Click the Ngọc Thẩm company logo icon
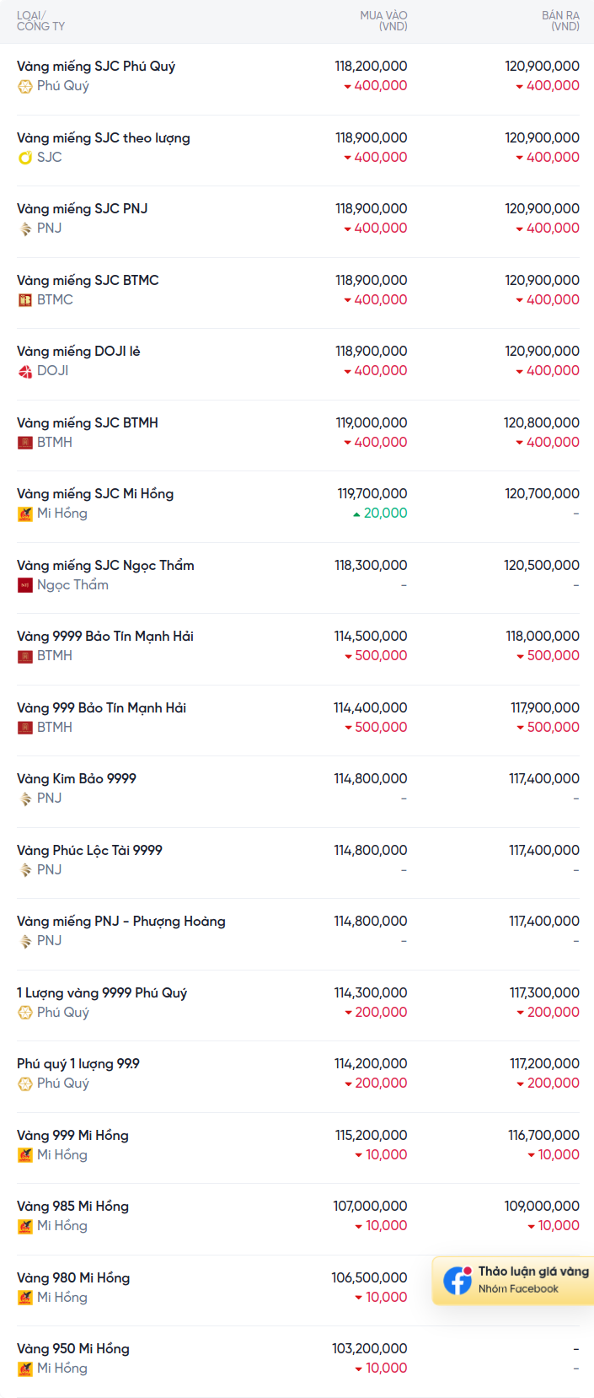This screenshot has width=594, height=1398. coord(25,585)
